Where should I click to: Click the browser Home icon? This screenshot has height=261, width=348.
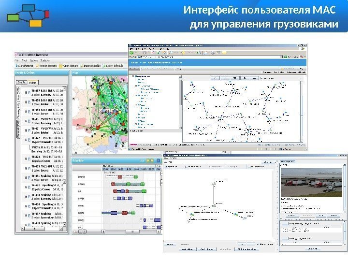pyautogui.click(x=164, y=53)
